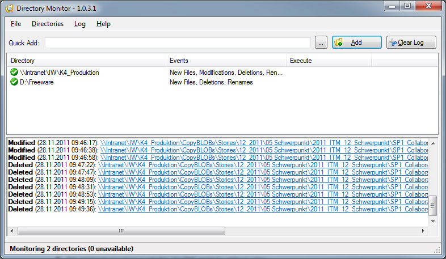Click the Add button

(356, 43)
